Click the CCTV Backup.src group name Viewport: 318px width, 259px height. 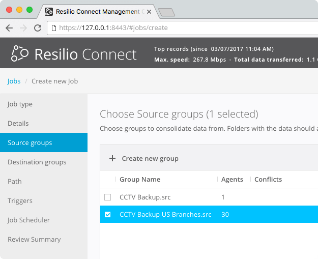point(145,197)
